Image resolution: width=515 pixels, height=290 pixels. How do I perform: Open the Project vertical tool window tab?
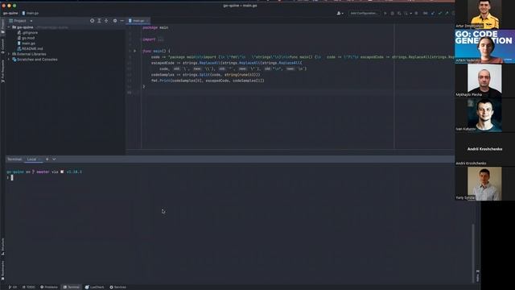(2, 27)
